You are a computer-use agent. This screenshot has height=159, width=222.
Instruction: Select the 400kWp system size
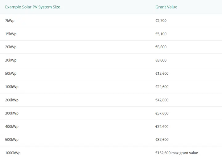pos(12,126)
